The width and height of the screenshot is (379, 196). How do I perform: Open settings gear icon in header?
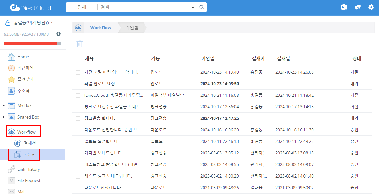(371, 7)
